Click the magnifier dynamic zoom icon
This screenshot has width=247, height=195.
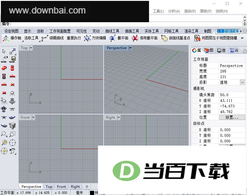click(x=4, y=134)
